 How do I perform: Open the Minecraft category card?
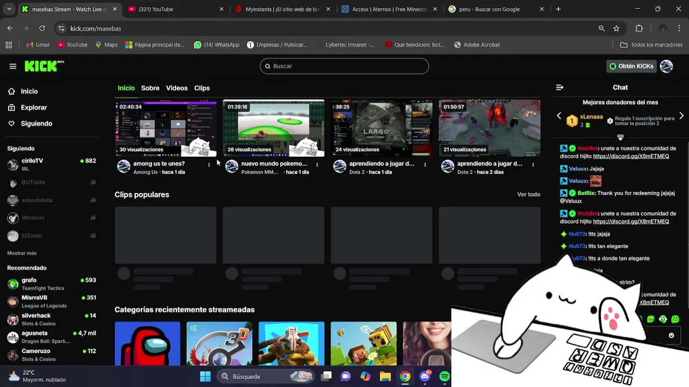click(364, 344)
